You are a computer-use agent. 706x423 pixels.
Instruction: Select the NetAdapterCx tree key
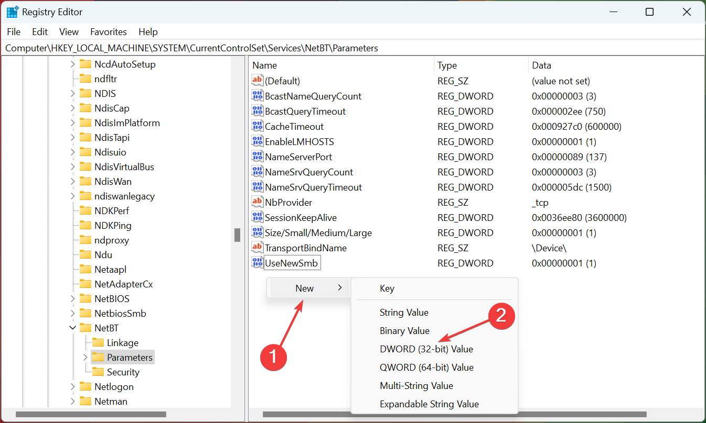tap(124, 284)
